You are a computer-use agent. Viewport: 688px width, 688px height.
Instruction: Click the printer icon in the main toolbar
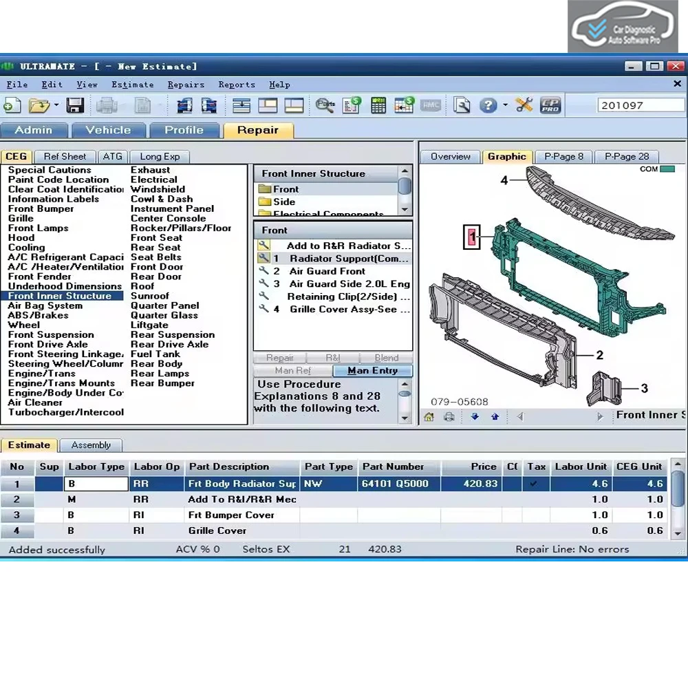107,105
